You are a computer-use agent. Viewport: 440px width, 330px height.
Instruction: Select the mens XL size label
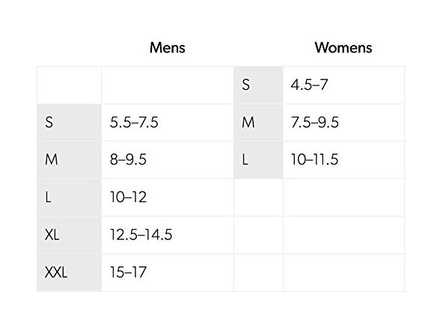(70, 235)
